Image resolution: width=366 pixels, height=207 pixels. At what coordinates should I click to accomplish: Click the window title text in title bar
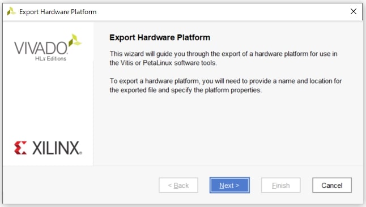coord(58,12)
